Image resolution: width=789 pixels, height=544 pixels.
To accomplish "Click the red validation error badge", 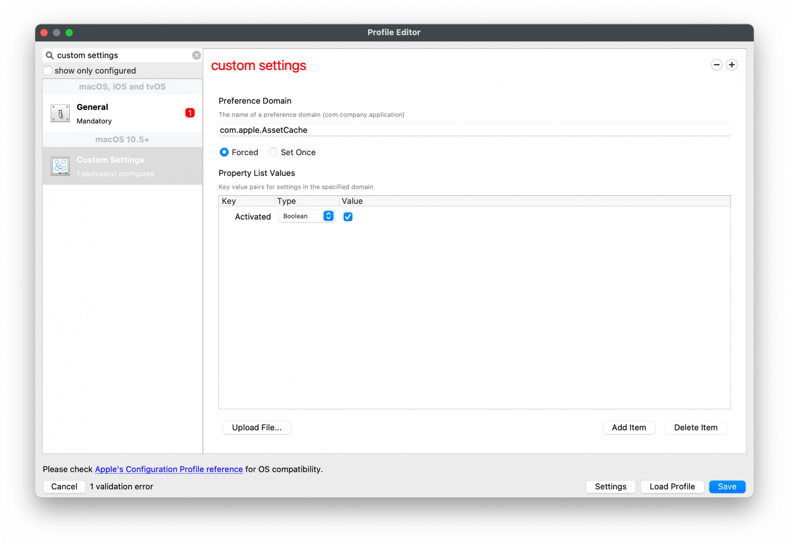I will (190, 113).
